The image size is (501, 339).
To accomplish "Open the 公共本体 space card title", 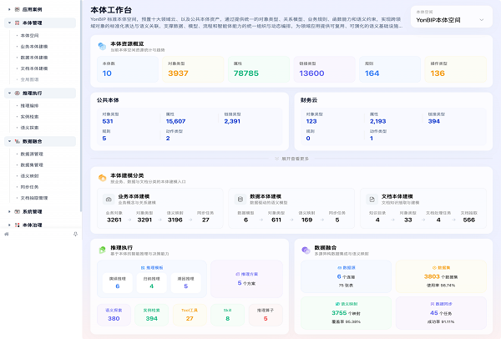I will (108, 100).
